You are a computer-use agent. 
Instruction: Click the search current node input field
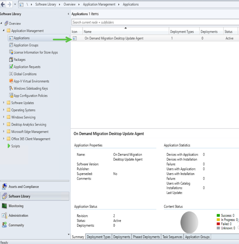(x=155, y=22)
